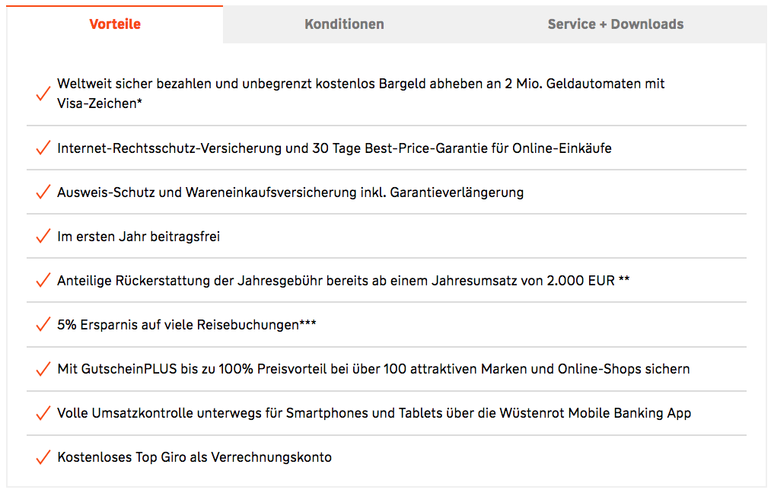Click checkmark next to Volle Umsatzkontrolle
The width and height of the screenshot is (774, 493).
(x=43, y=413)
